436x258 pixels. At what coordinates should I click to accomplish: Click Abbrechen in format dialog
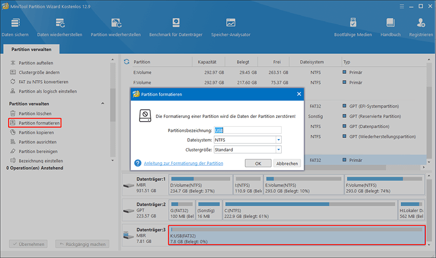287,164
